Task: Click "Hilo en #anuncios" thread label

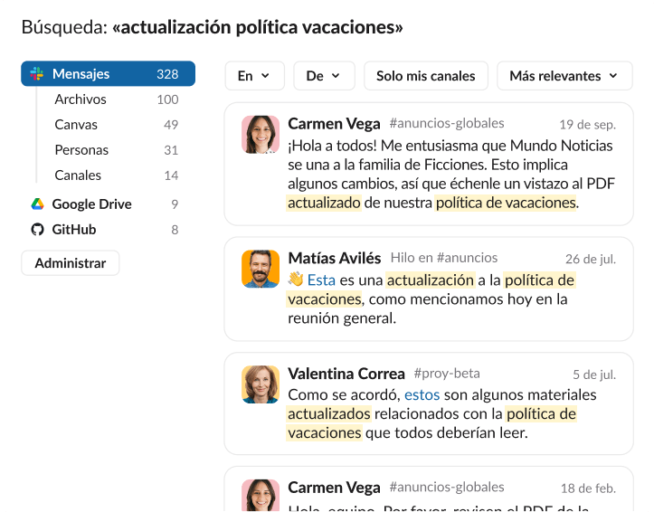Action: coord(444,258)
